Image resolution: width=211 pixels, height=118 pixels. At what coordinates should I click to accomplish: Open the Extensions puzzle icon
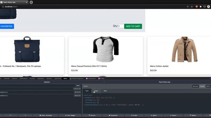coord(200,7)
